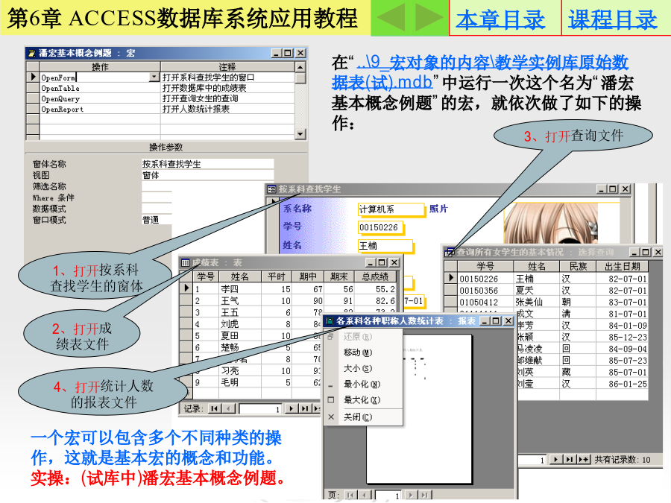The height and width of the screenshot is (503, 671).
Task: Click the page number box in report
Action: [x=388, y=496]
